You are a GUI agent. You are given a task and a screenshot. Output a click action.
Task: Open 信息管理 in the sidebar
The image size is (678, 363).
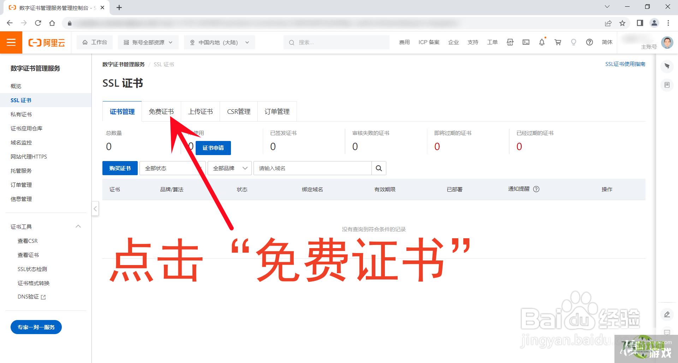click(21, 199)
